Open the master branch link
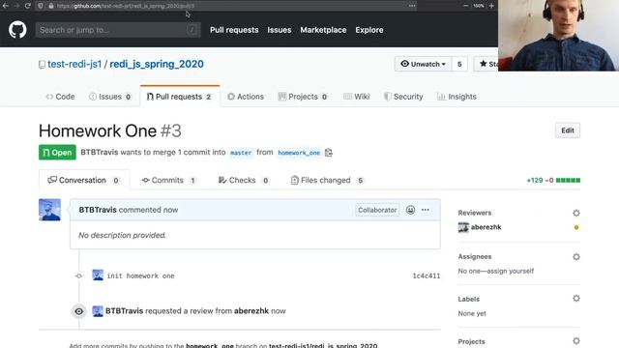 [x=241, y=153]
